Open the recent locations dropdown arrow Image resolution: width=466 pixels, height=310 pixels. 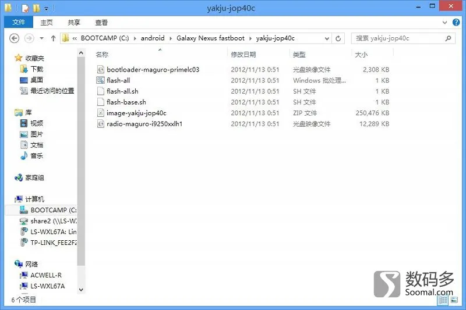41,38
